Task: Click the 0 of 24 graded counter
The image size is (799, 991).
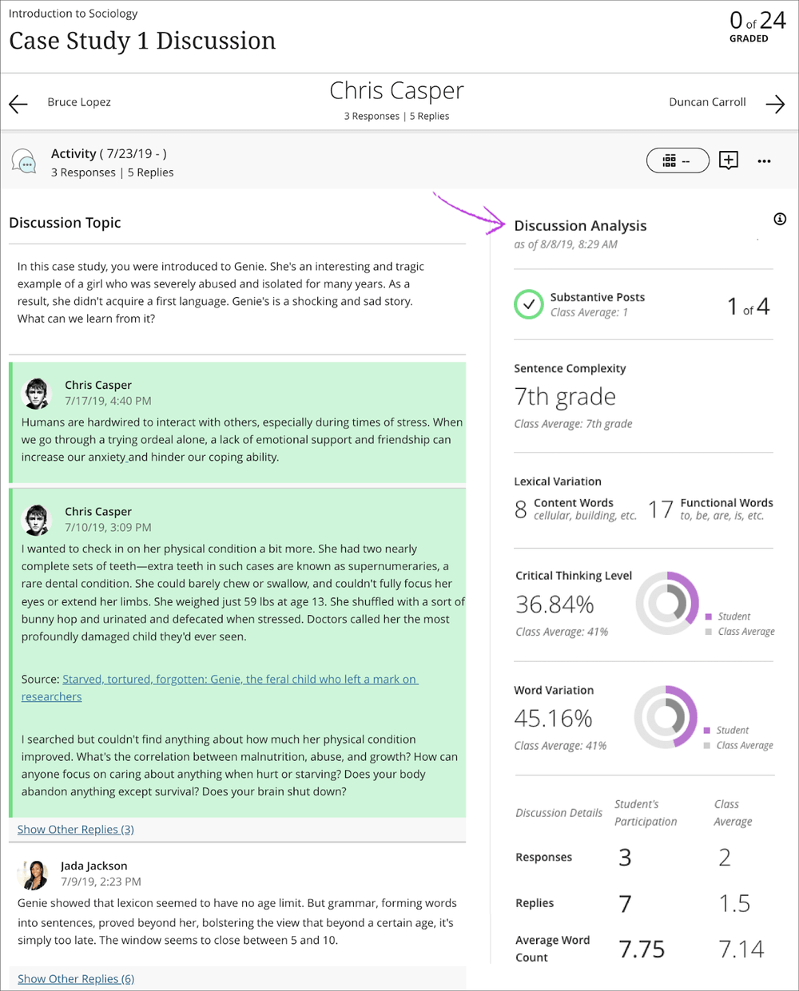Action: tap(757, 26)
